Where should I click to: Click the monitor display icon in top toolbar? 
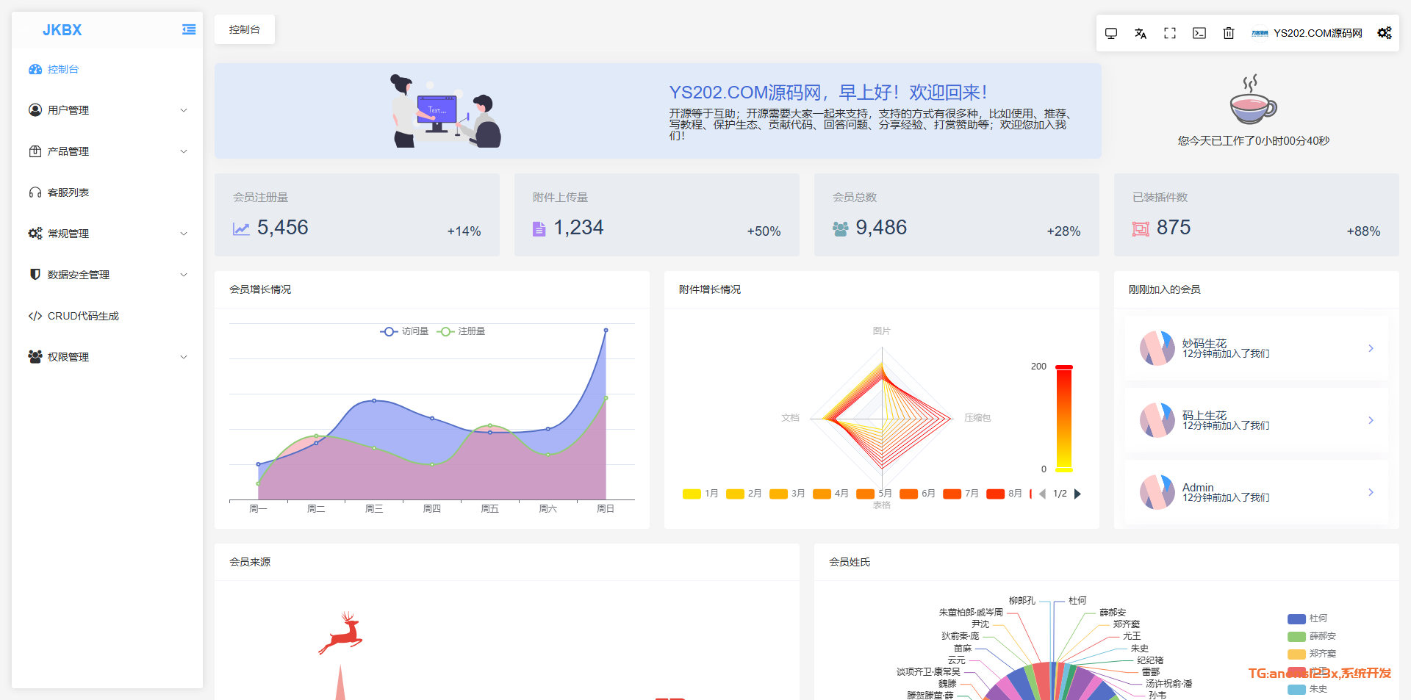[1111, 33]
